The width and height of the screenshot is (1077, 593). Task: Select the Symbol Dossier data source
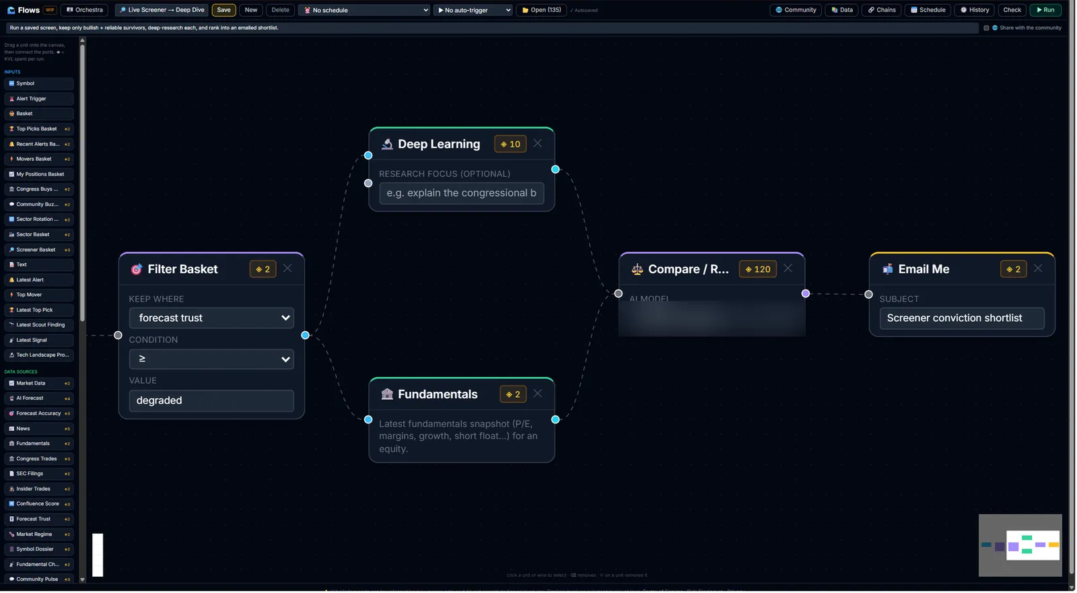pos(39,549)
